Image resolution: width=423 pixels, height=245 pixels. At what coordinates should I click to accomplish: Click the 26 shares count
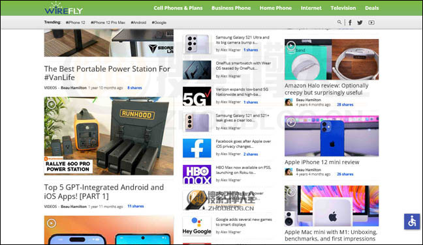(345, 174)
